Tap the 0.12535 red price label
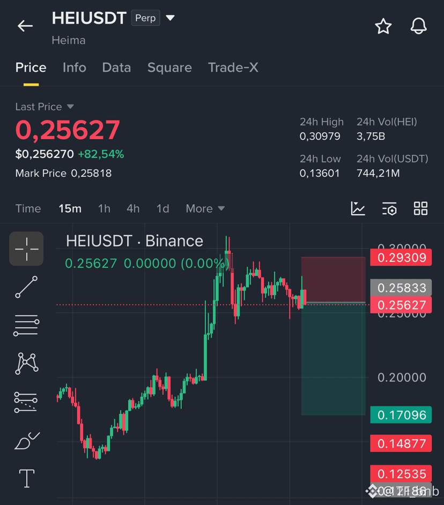Screen dimensions: 444x505 pyautogui.click(x=401, y=474)
